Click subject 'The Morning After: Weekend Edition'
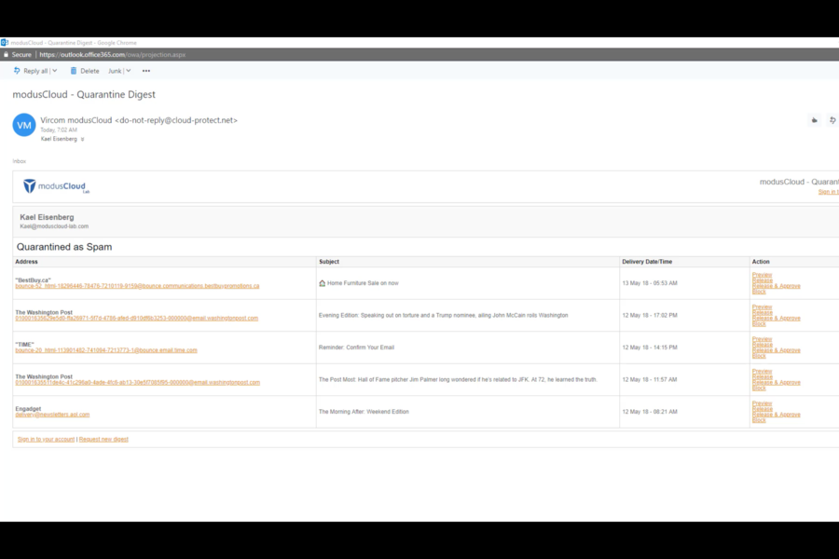 click(x=364, y=412)
